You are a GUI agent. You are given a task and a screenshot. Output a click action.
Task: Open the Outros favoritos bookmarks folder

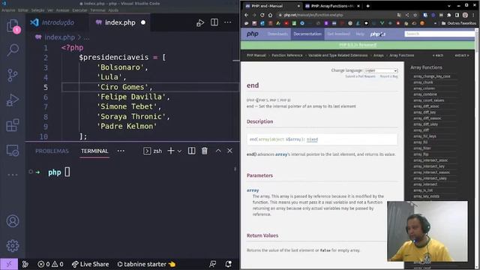click(x=458, y=23)
